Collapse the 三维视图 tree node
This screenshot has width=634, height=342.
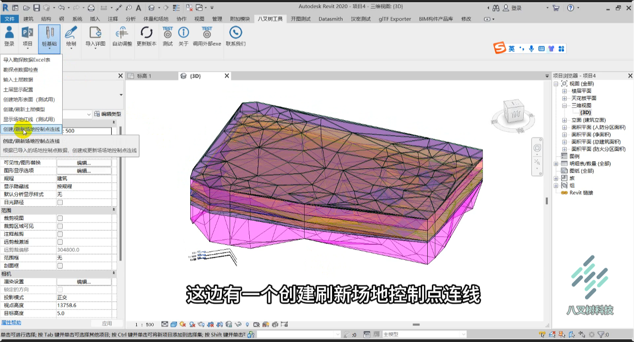click(564, 105)
